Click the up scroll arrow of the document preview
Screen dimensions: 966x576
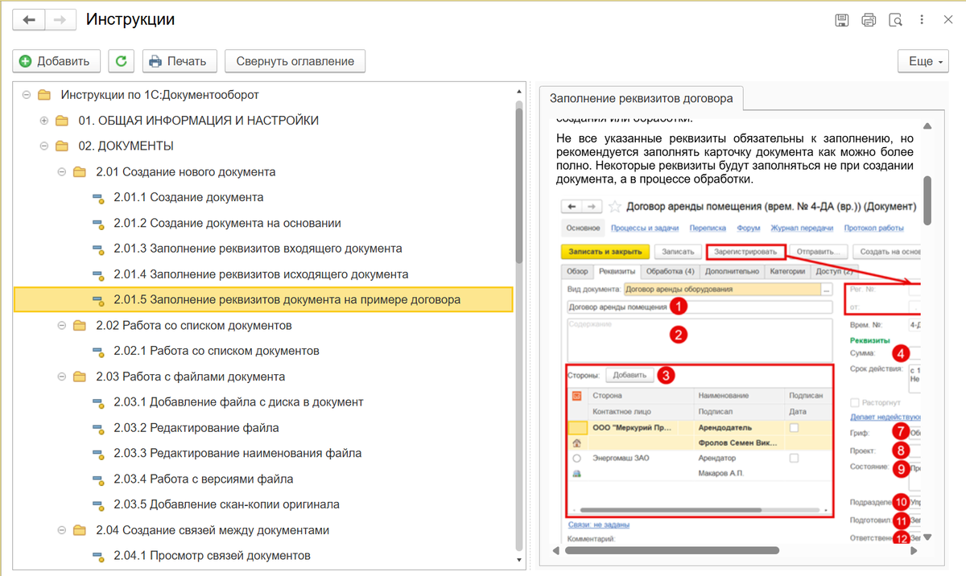click(928, 126)
